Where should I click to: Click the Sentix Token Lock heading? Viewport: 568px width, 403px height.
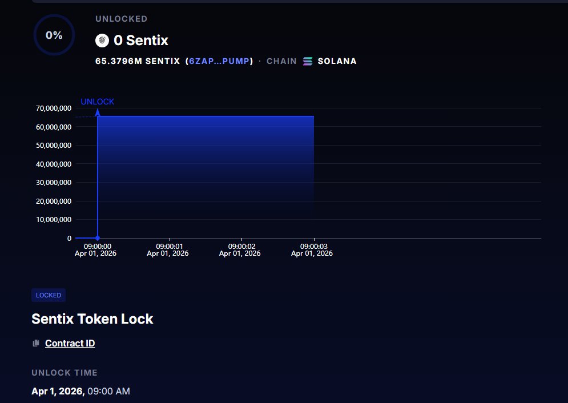click(x=92, y=319)
